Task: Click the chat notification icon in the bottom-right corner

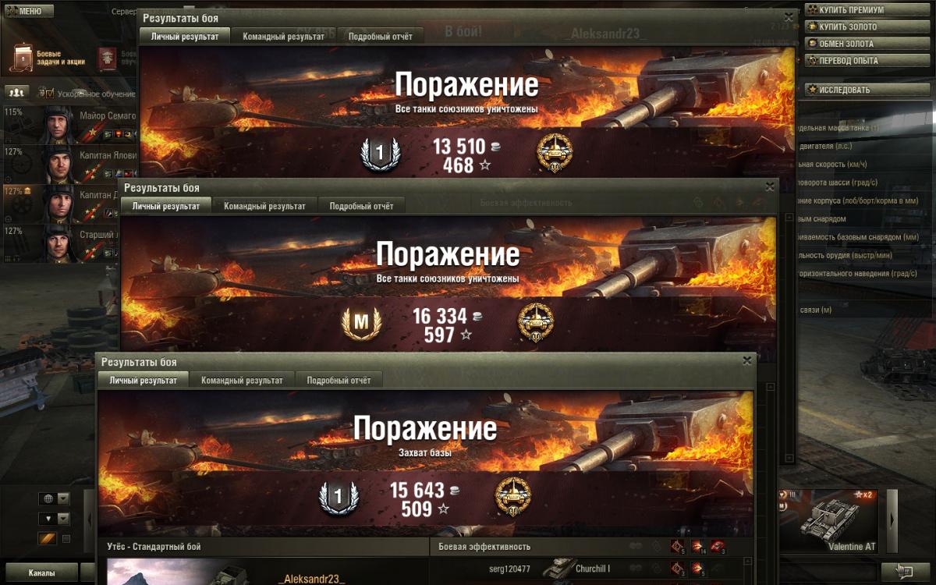Action: tap(905, 572)
